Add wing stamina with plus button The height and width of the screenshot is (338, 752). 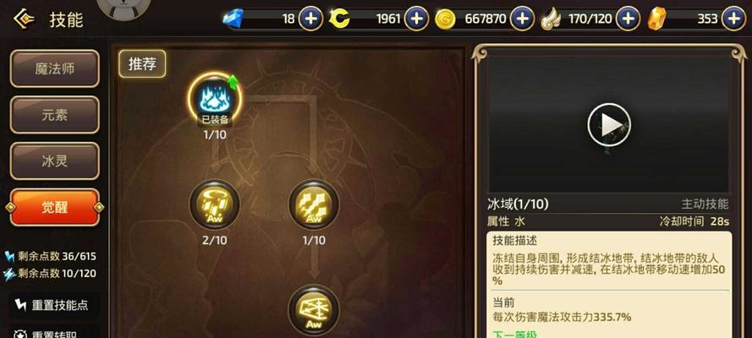tap(628, 19)
